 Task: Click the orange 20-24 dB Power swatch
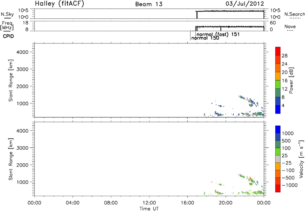[x=278, y=68]
